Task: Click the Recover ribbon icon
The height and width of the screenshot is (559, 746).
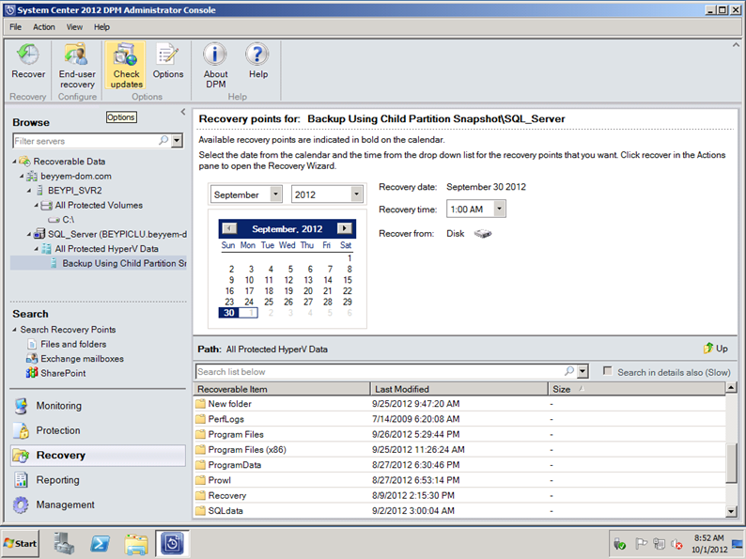Action: pyautogui.click(x=28, y=54)
